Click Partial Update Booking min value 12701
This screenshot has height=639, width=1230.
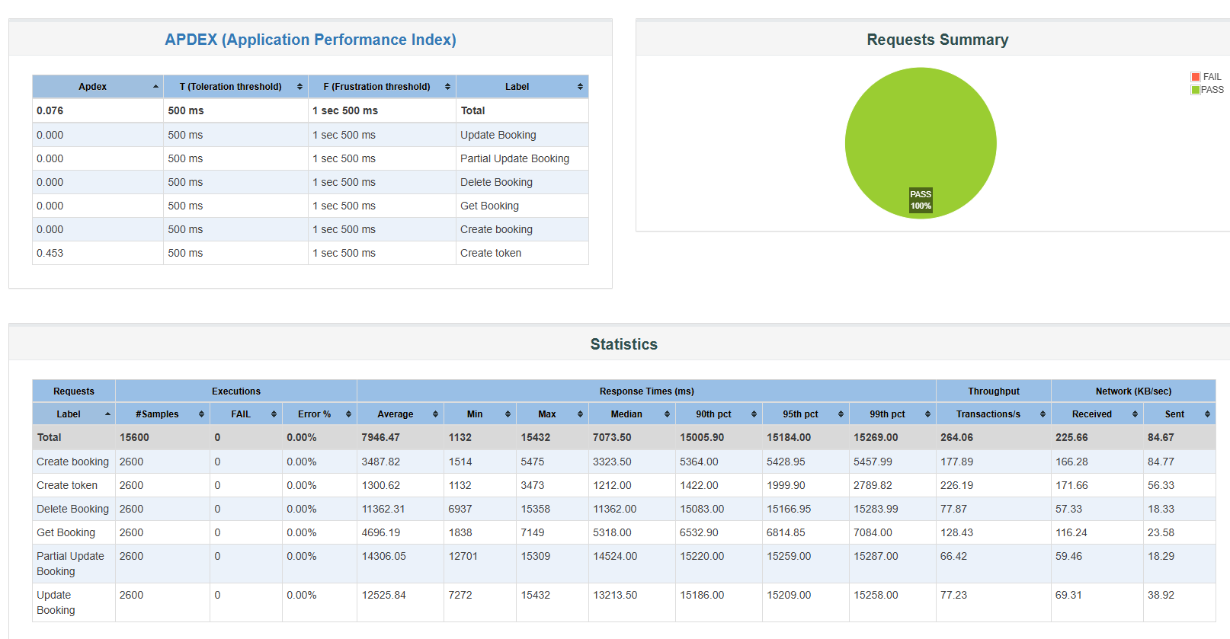(x=463, y=556)
